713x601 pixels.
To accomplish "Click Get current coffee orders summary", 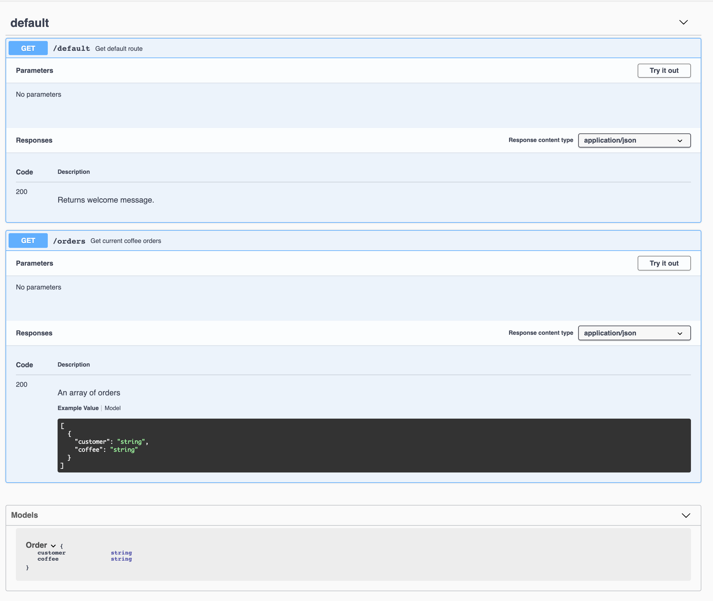I will (126, 241).
